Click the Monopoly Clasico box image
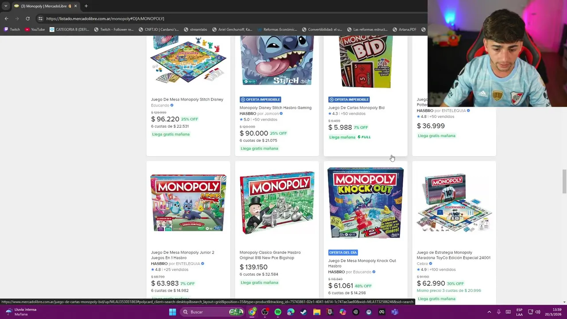 click(277, 202)
